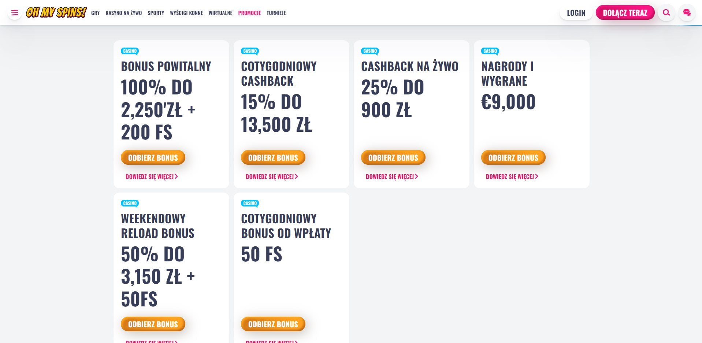Click the CASINO badge on Weekendowy Reload Bonus card

[130, 204]
